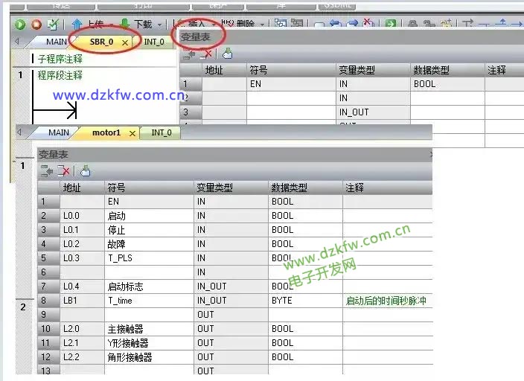Click the Compile icon with checkmark
The width and height of the screenshot is (524, 381).
pos(52,24)
